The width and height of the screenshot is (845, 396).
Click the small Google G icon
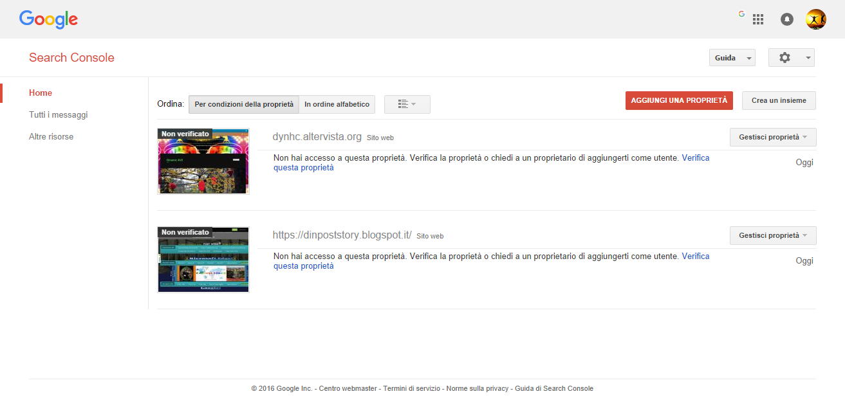click(741, 14)
